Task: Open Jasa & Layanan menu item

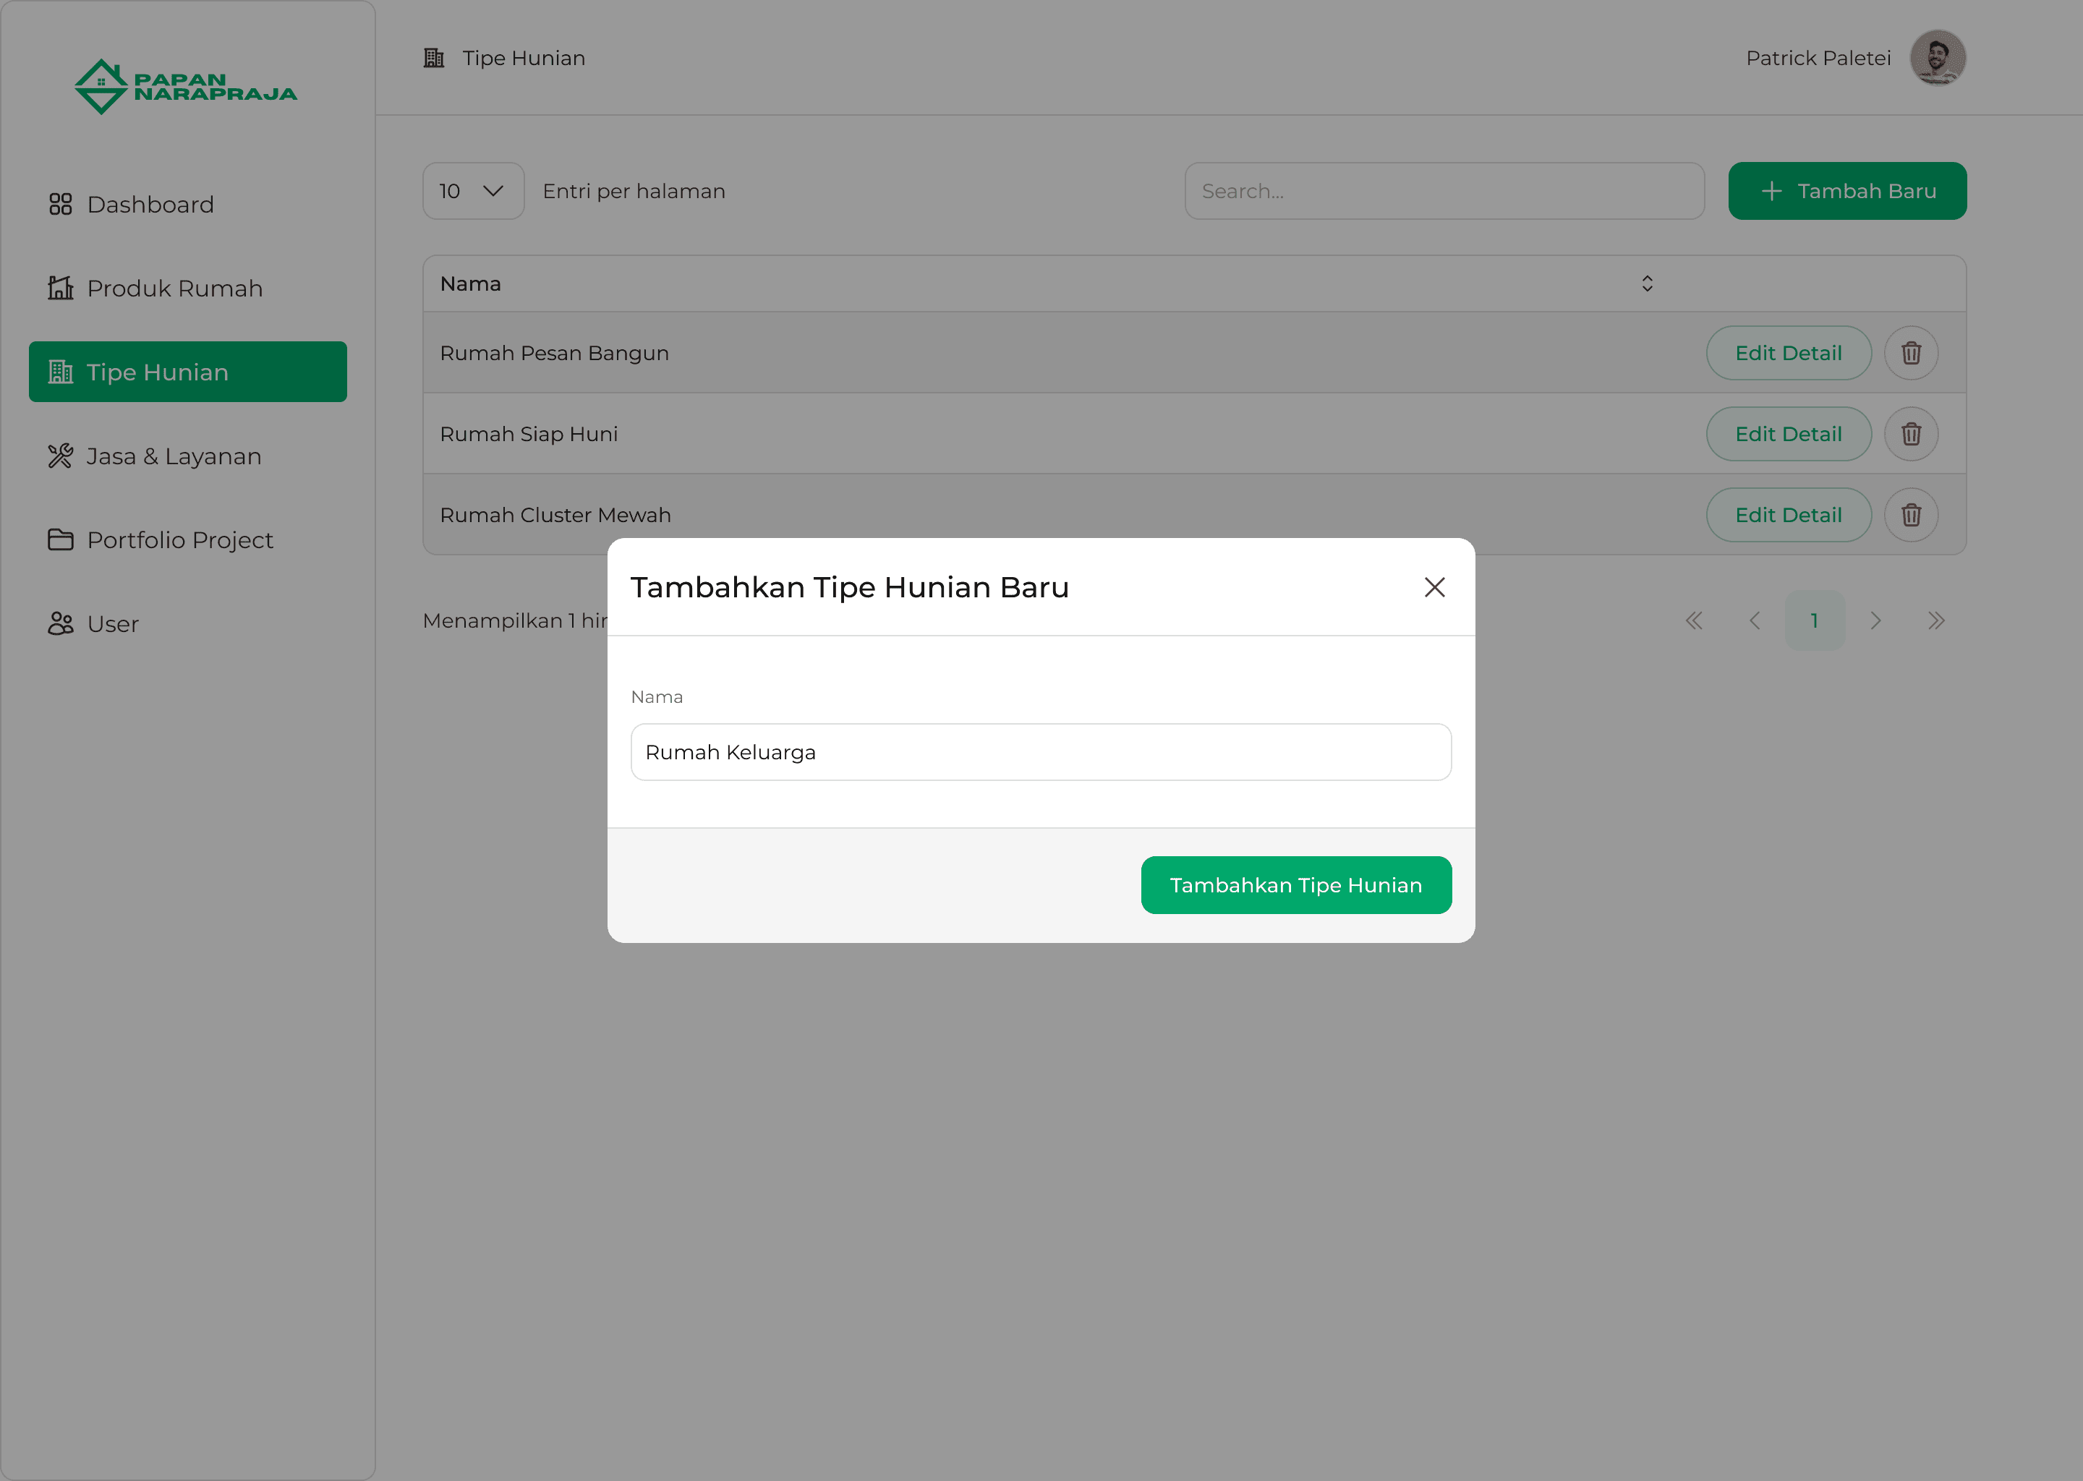Action: tap(174, 456)
